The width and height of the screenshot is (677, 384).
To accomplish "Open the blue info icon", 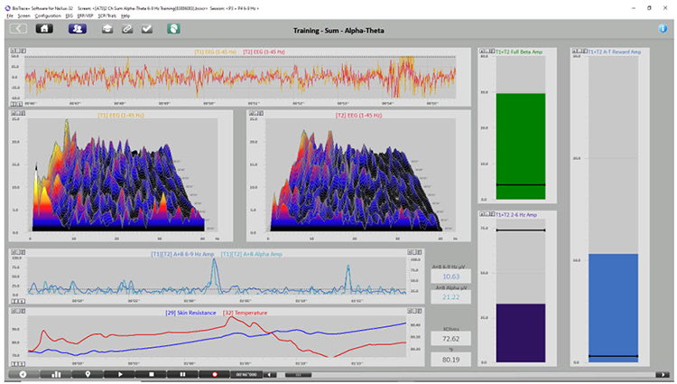I will 663,29.
